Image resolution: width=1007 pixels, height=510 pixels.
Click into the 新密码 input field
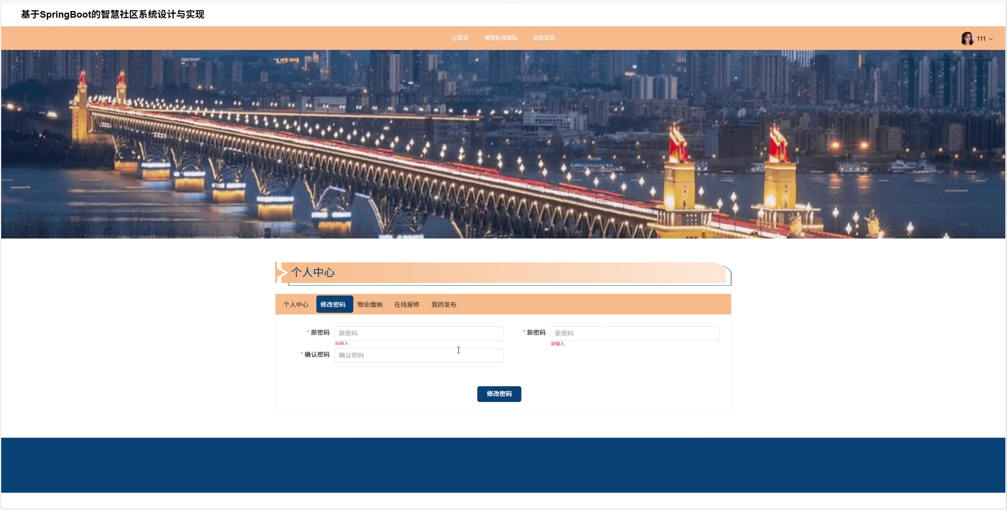point(634,333)
